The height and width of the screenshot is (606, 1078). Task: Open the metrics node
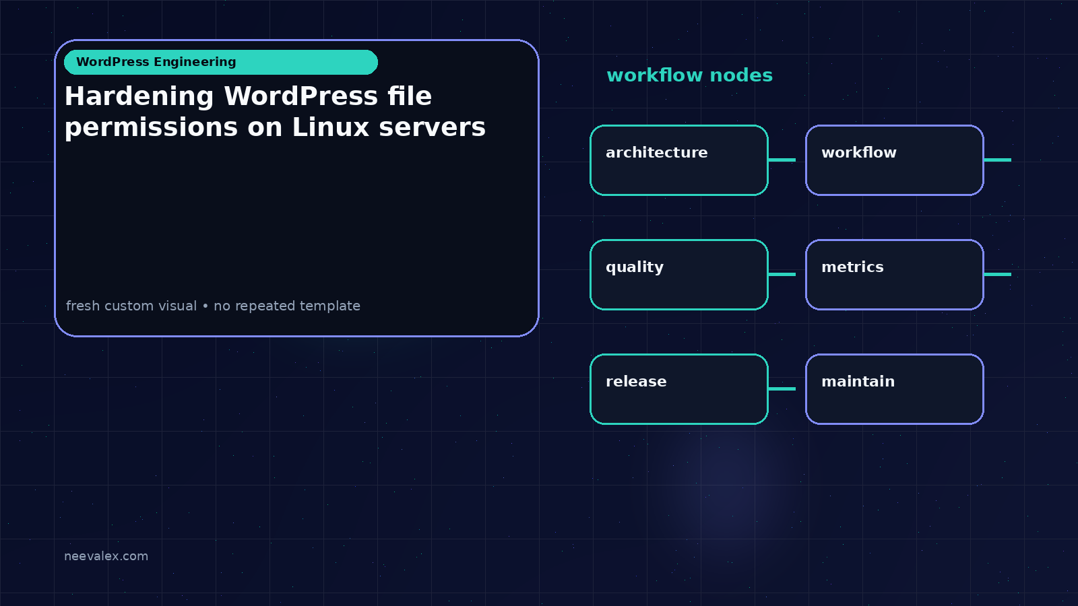click(x=895, y=275)
